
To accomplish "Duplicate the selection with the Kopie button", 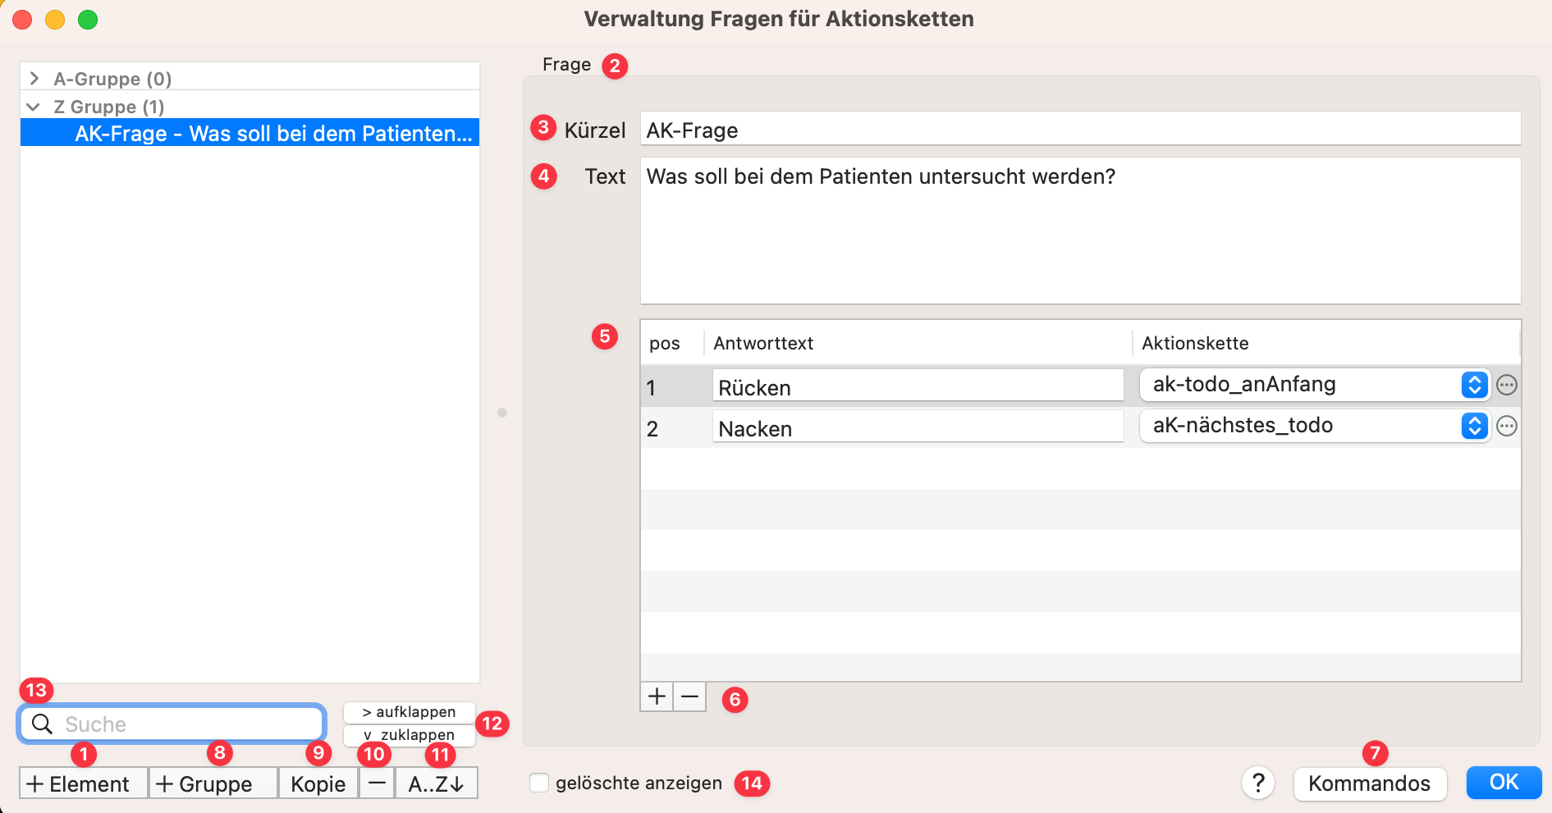I will [318, 783].
